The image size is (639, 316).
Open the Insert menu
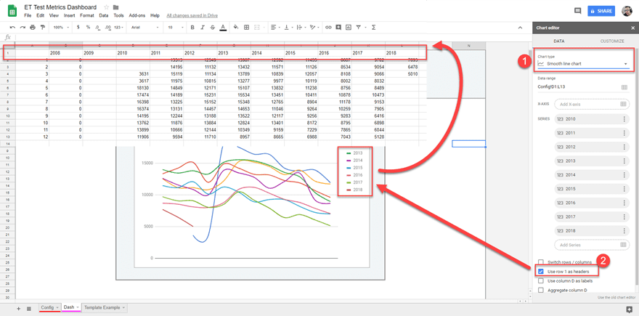[x=69, y=15]
